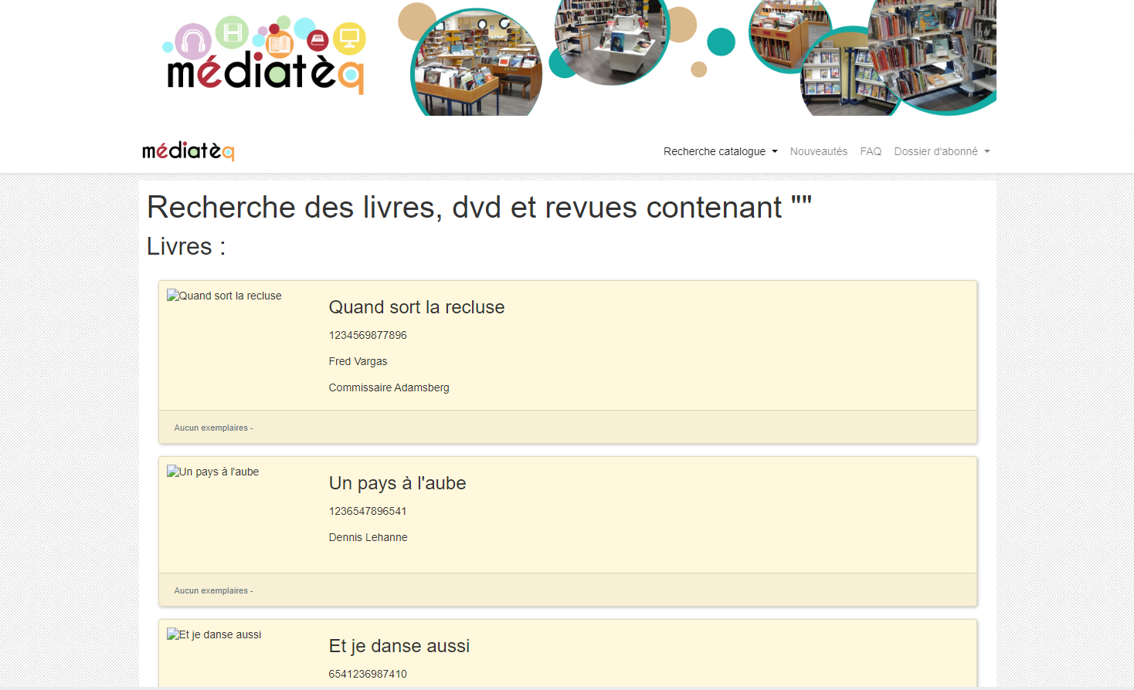Screen dimensions: 1134x690
Task: Go to the Nouveautés page
Action: pyautogui.click(x=818, y=151)
